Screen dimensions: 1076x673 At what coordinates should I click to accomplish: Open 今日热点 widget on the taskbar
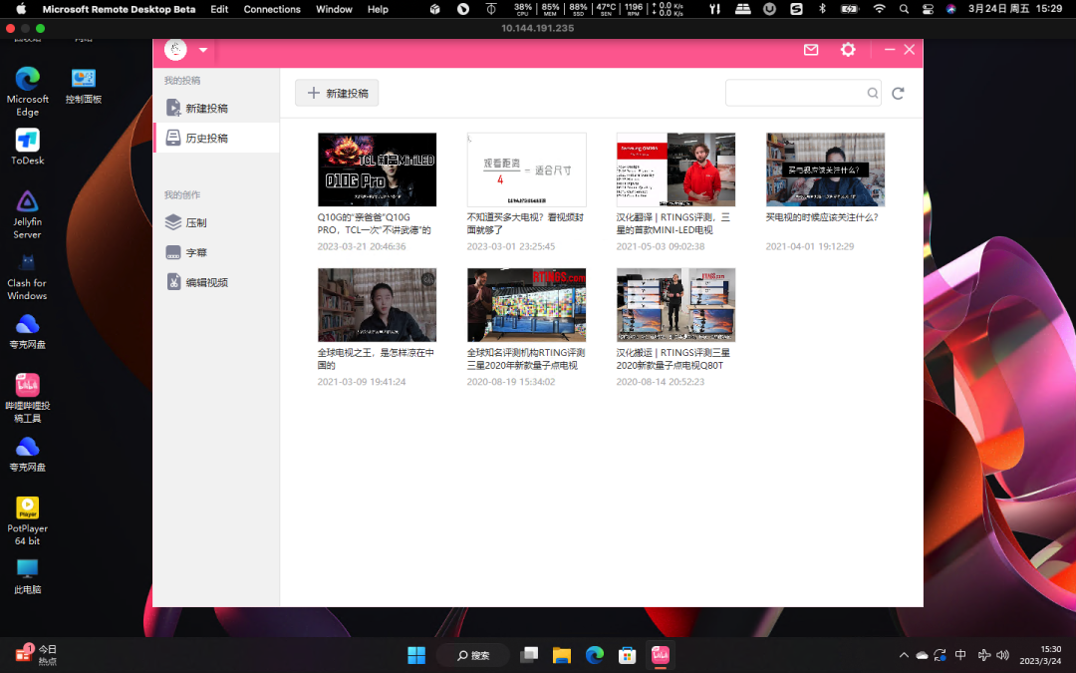point(36,655)
